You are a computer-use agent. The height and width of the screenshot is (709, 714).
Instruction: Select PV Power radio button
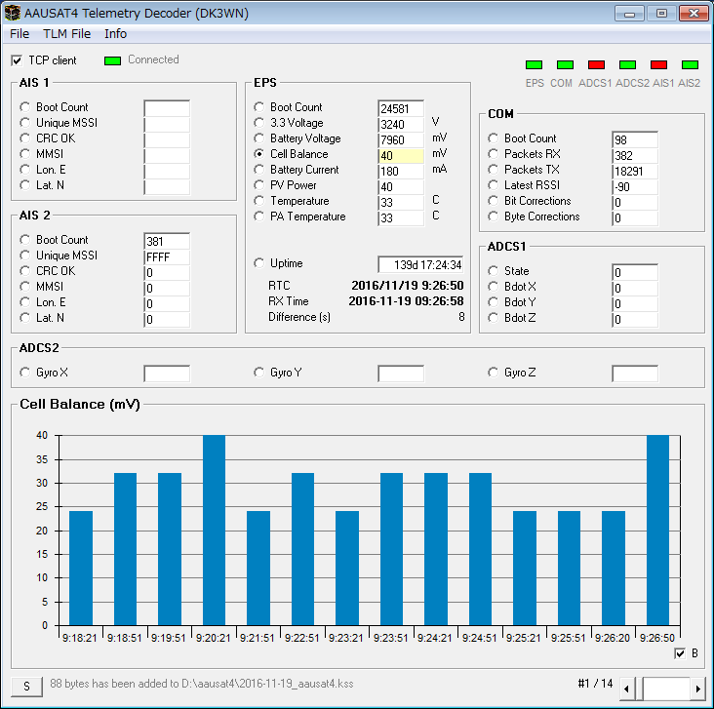point(259,185)
